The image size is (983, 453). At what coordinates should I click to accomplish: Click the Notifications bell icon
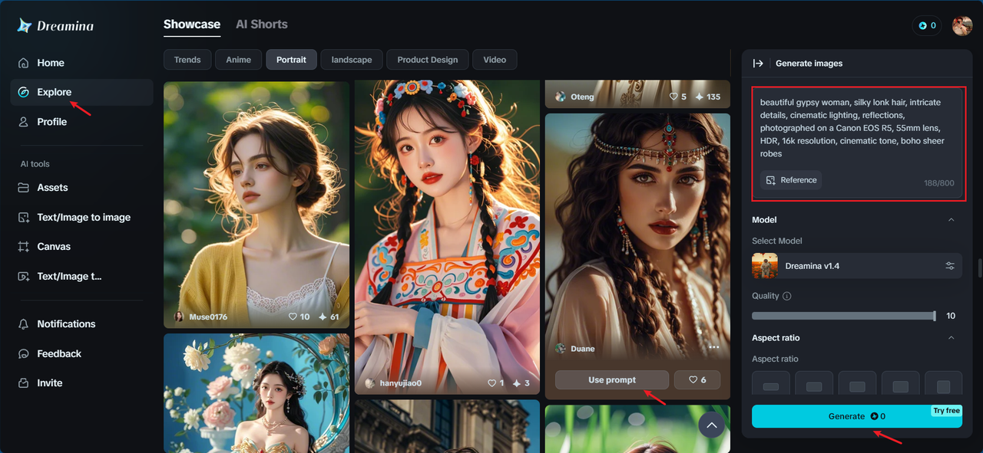pyautogui.click(x=24, y=324)
